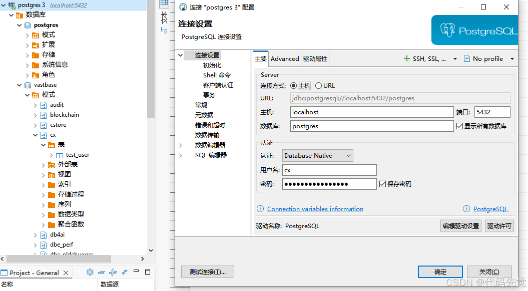Click the 扩展 folder icon

pos(36,45)
